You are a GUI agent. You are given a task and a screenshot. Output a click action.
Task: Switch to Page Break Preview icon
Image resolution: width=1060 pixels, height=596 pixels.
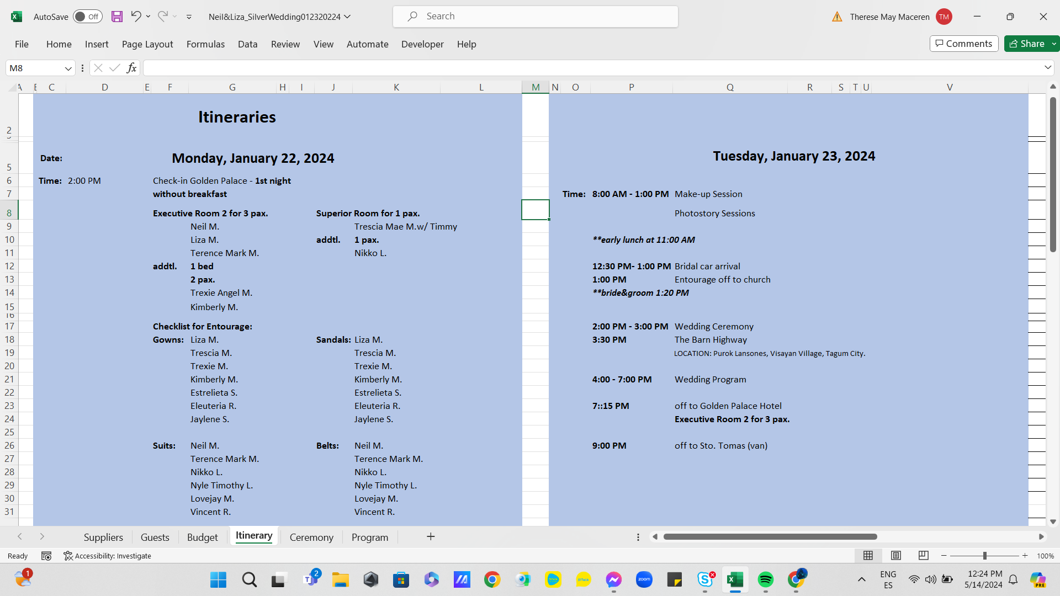pos(923,556)
